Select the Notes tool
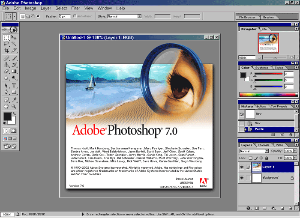The image size is (300, 218). pos(6,100)
